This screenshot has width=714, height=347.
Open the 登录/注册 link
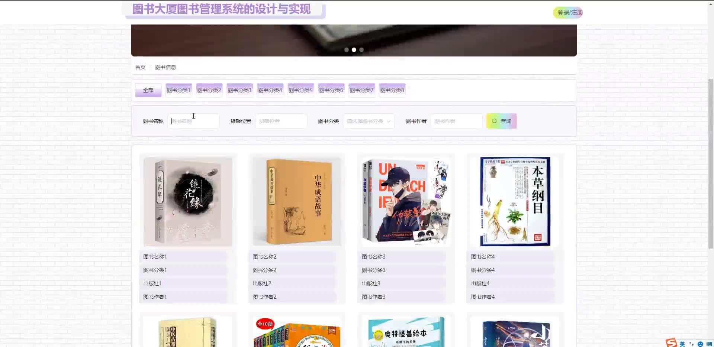pyautogui.click(x=568, y=12)
